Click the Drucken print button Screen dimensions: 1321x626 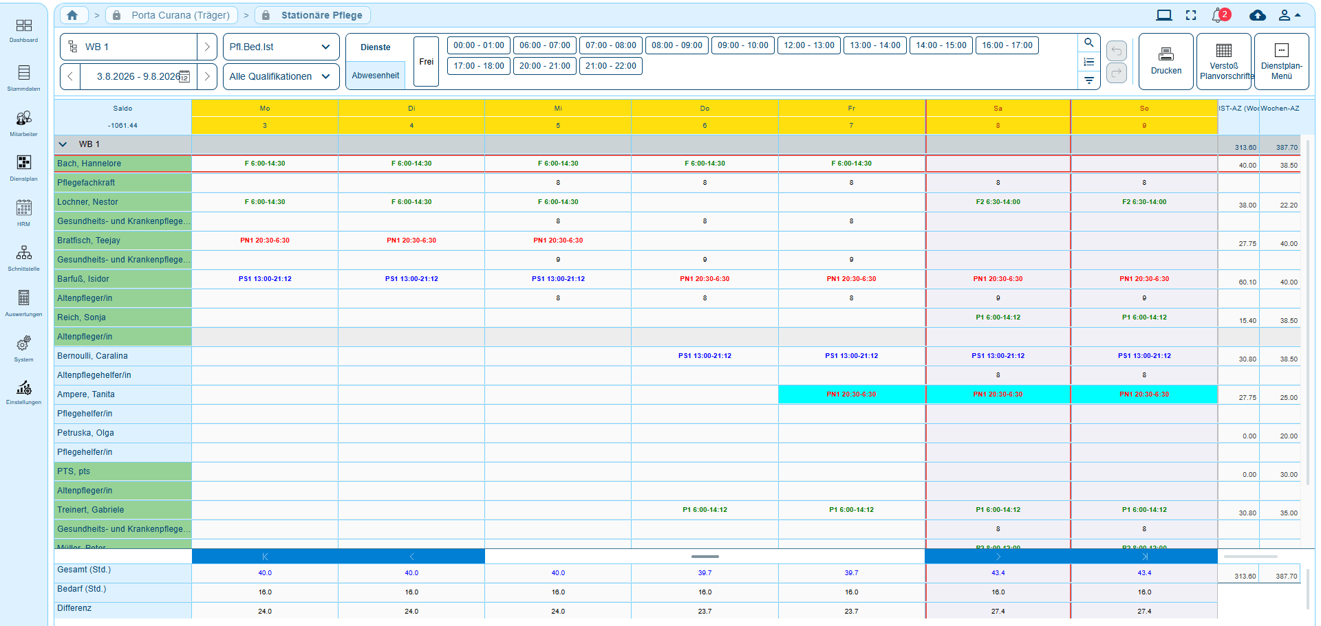point(1166,61)
